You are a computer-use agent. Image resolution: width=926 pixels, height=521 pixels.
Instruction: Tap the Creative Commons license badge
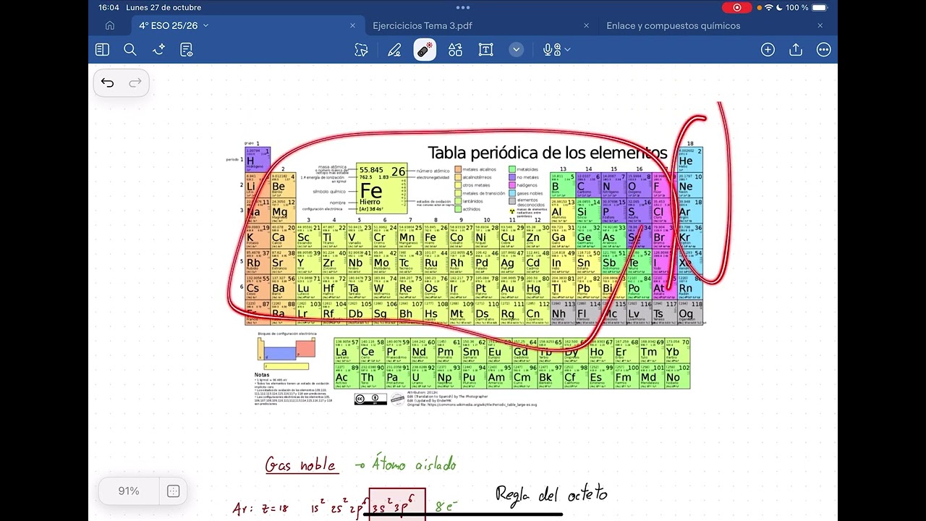click(x=370, y=399)
